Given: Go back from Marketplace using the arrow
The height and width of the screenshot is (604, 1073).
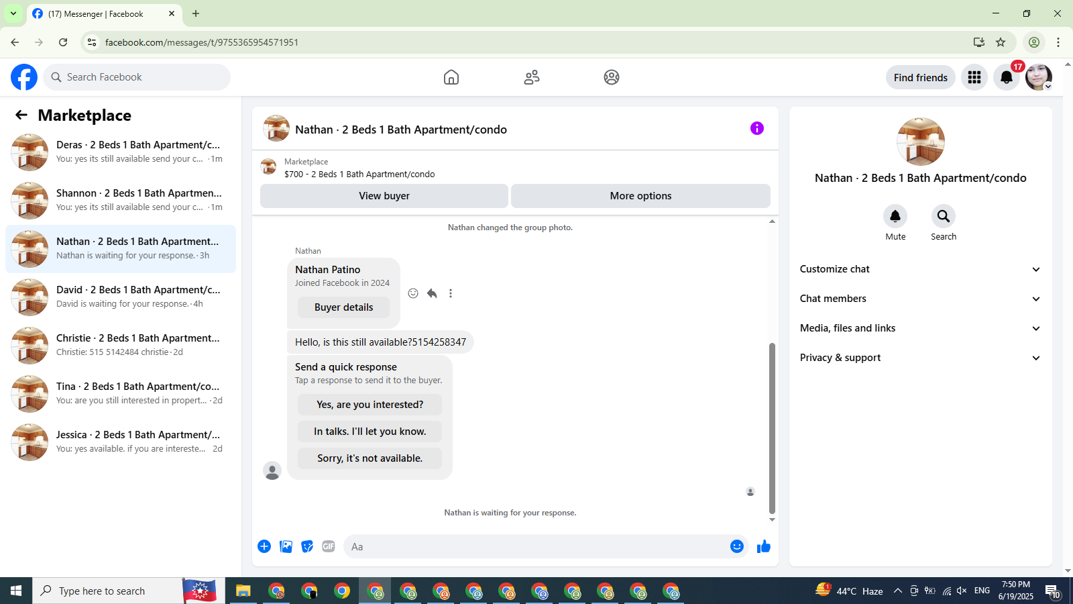Looking at the screenshot, I should click(x=21, y=115).
